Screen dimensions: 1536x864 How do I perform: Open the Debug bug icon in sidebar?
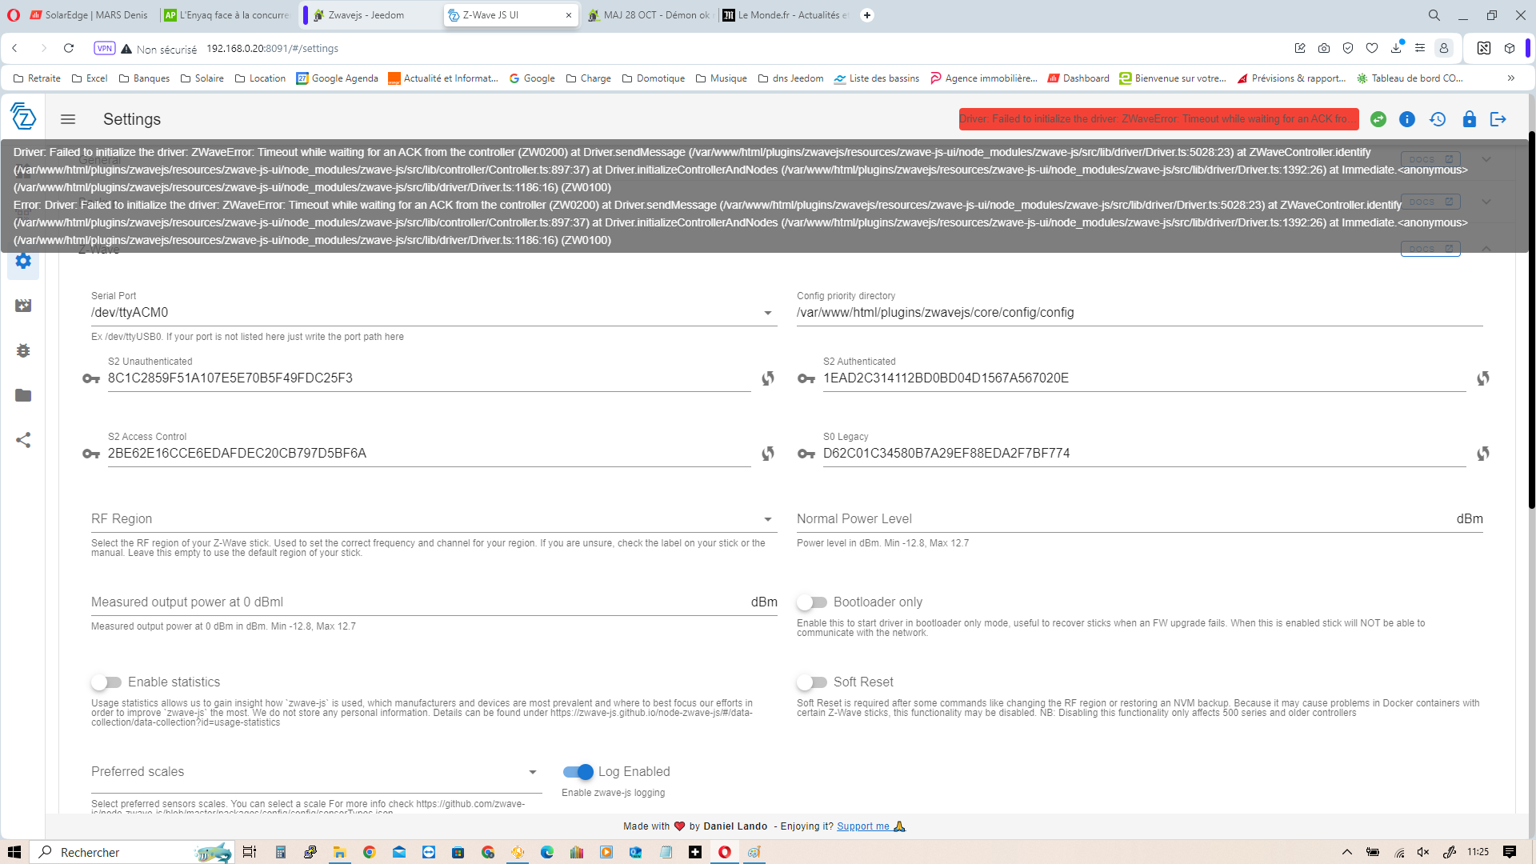pos(23,350)
